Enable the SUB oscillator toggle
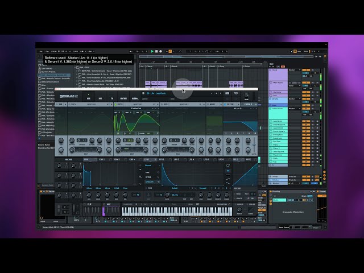 coord(57,105)
